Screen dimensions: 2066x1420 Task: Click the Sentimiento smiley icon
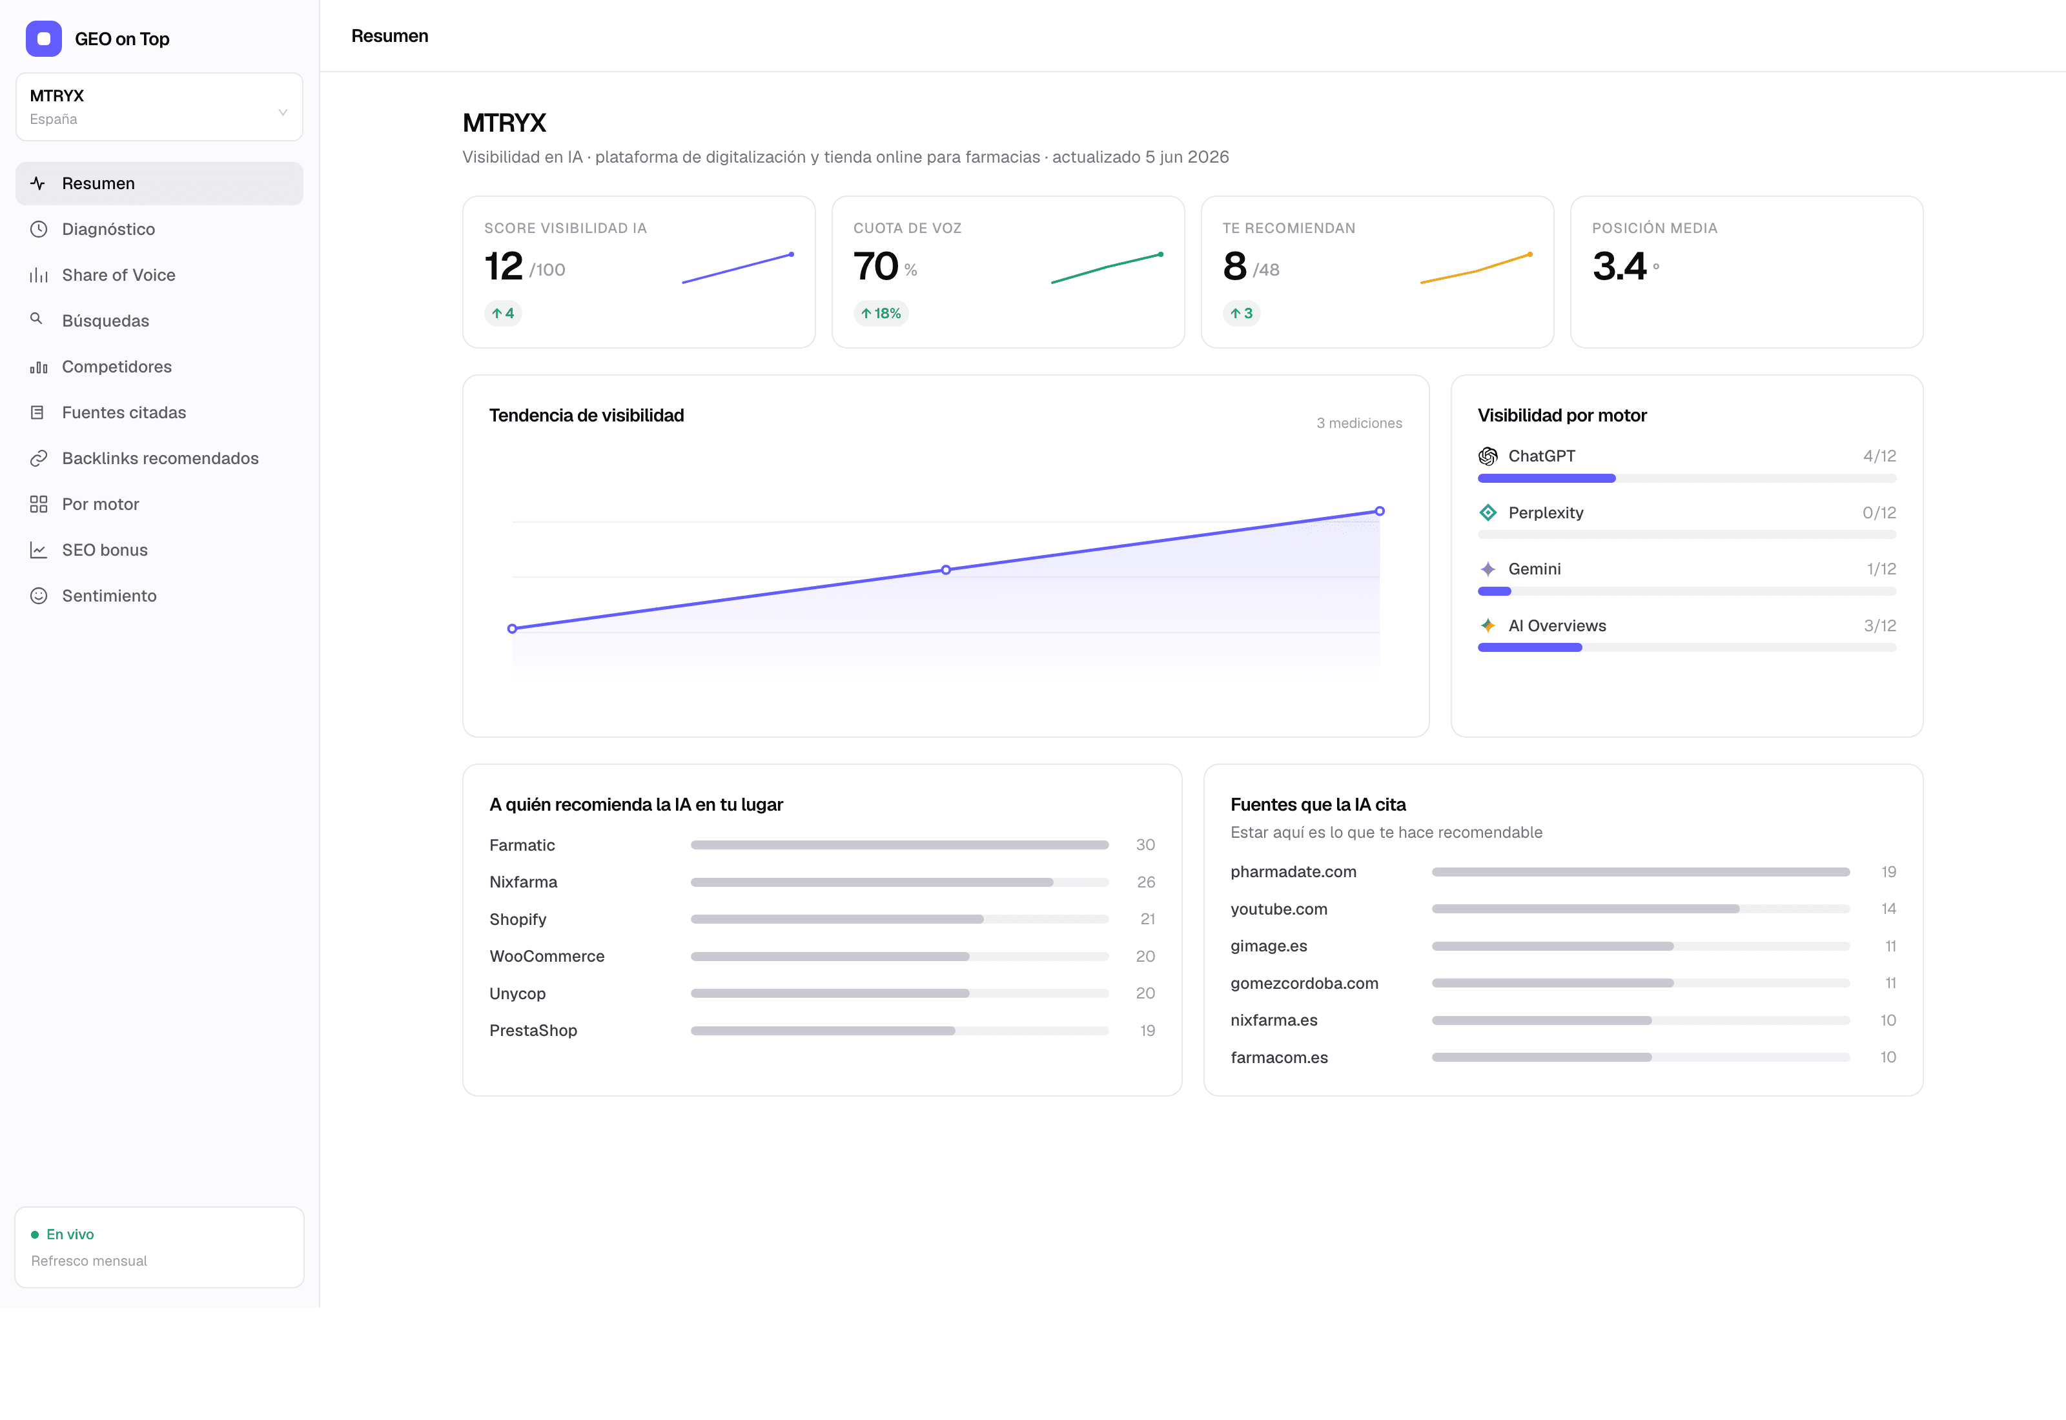tap(38, 596)
